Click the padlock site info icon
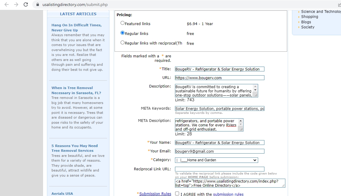341x196 pixels. (38, 5)
